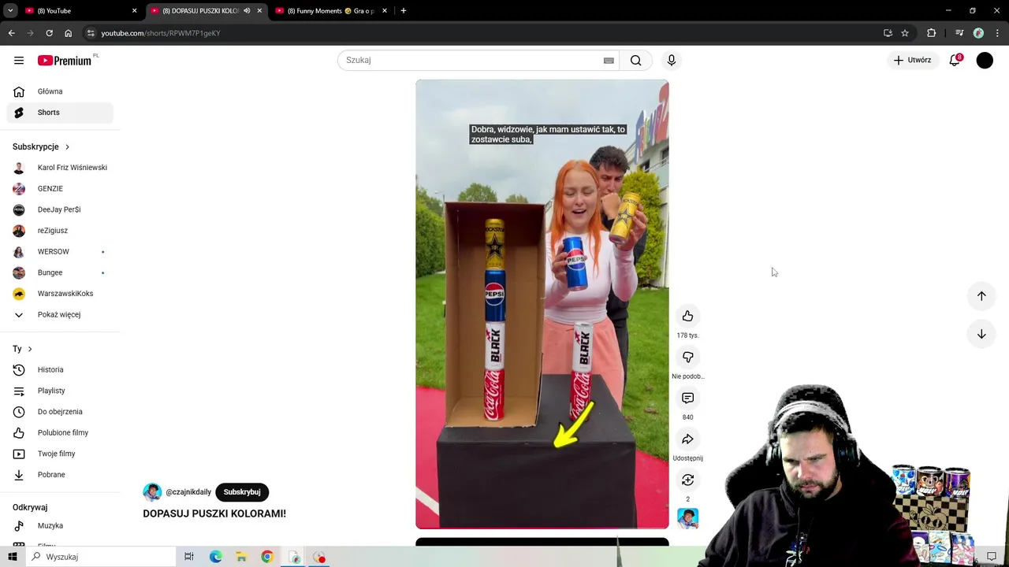Share this Short via Udostępnij icon

click(x=687, y=439)
